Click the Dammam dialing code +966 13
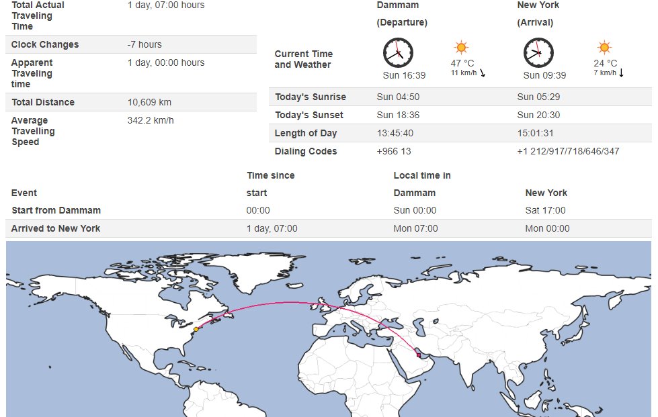The height and width of the screenshot is (417, 658). pos(394,151)
